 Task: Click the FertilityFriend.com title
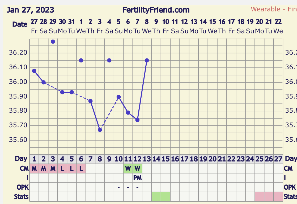pyautogui.click(x=156, y=10)
